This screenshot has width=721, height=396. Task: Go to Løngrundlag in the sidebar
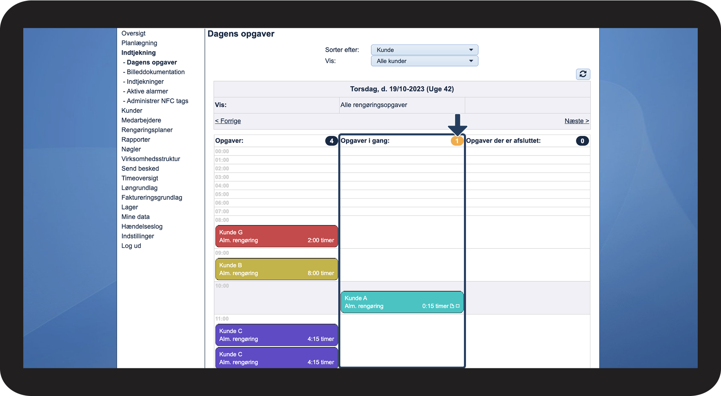point(139,188)
